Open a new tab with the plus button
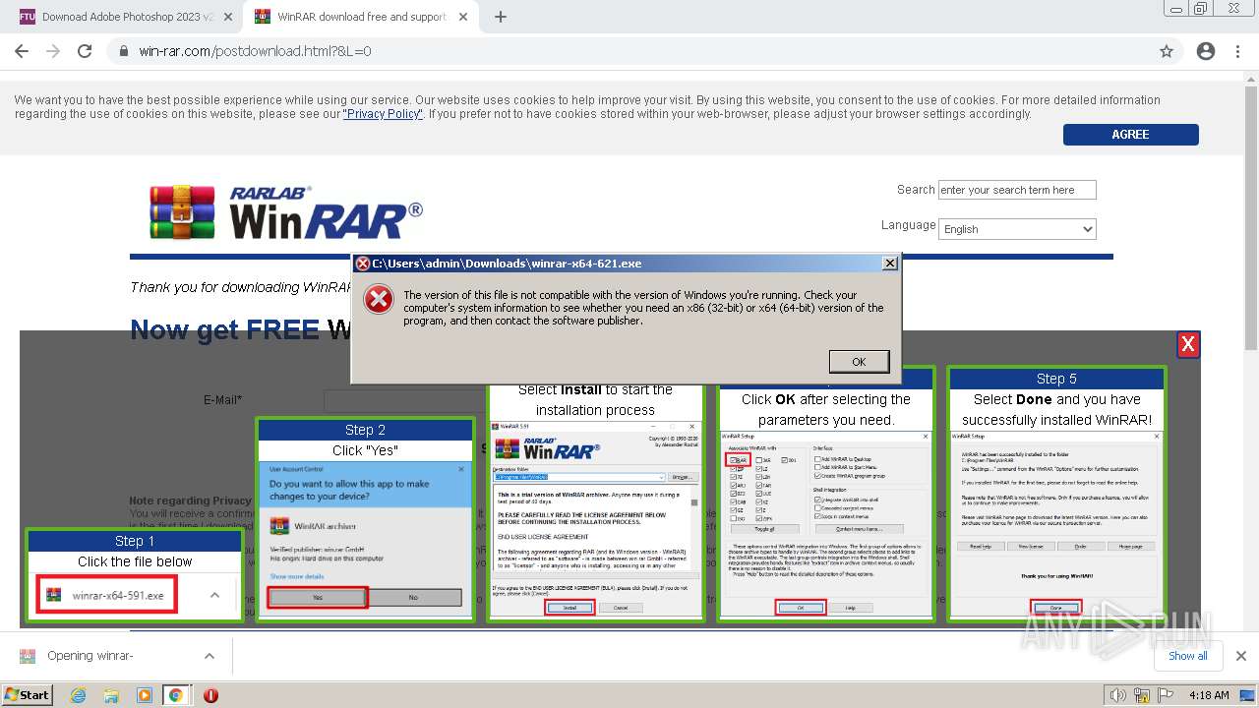 click(x=501, y=17)
